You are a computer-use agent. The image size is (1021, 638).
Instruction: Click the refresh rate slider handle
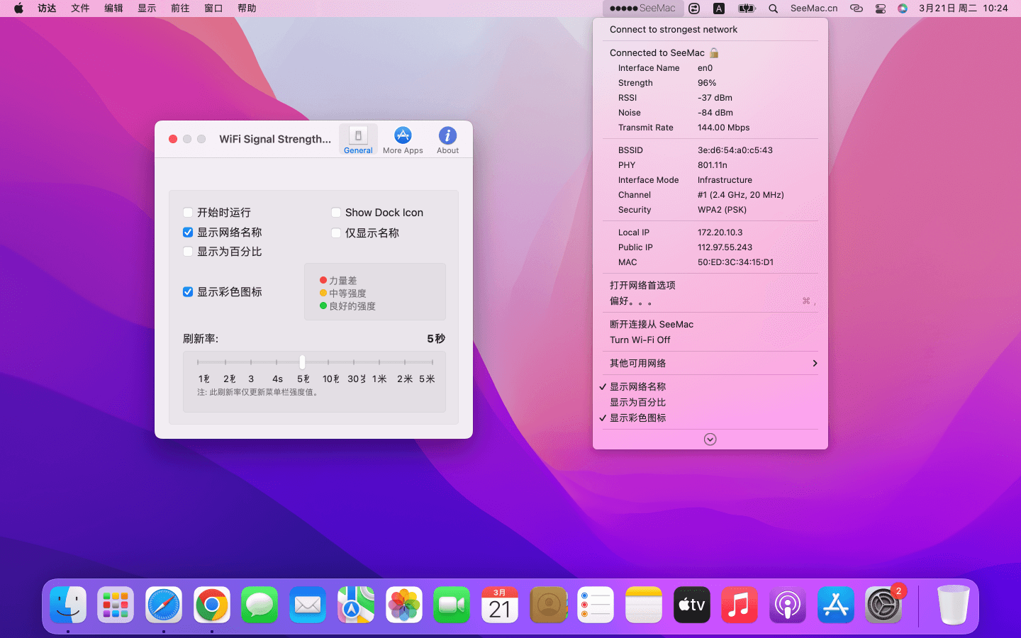point(302,362)
